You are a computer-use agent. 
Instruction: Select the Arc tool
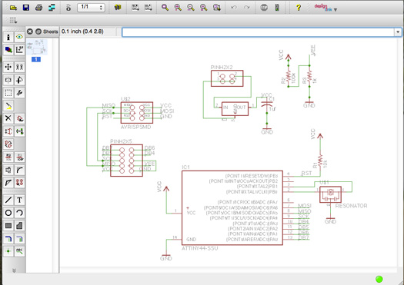coord(19,213)
